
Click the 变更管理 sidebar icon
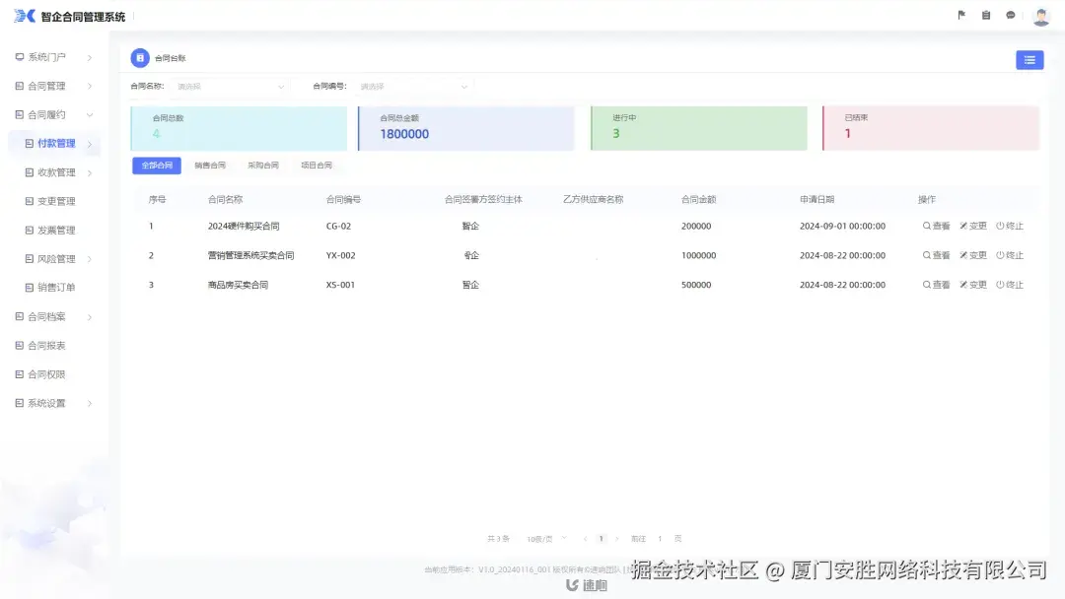[30, 201]
